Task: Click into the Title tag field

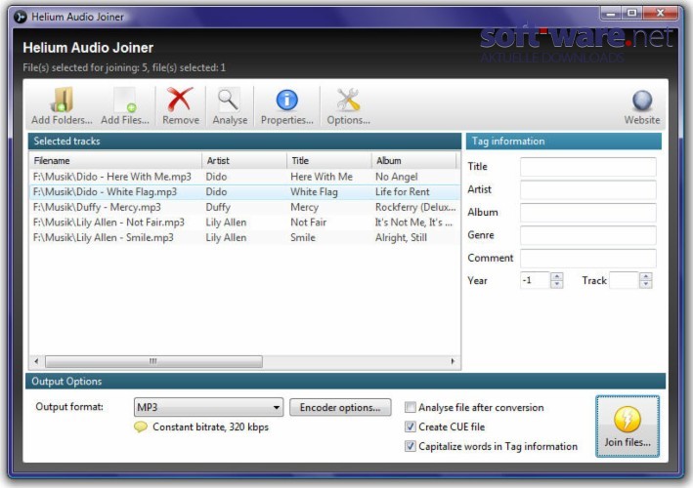Action: click(587, 167)
